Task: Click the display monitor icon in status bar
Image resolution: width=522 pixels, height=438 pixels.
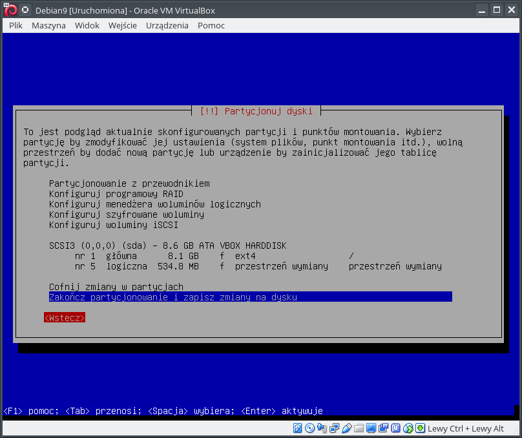Action: [x=371, y=428]
